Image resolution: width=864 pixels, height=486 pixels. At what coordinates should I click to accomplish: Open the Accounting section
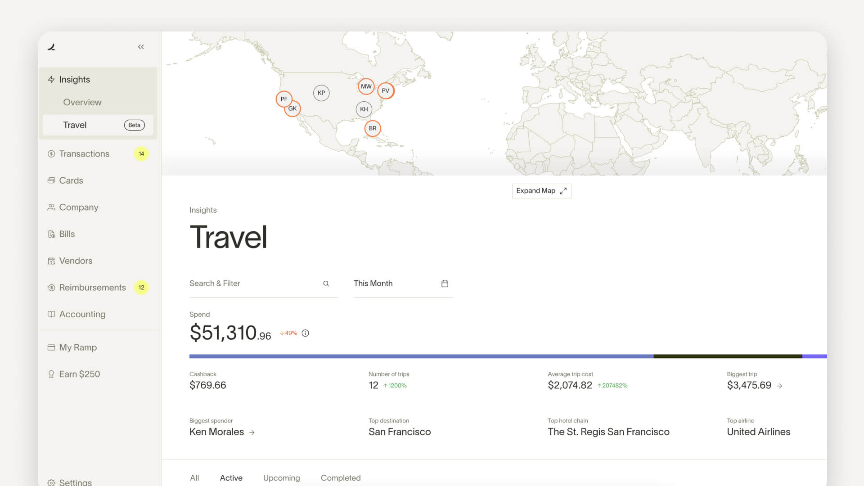tap(82, 314)
